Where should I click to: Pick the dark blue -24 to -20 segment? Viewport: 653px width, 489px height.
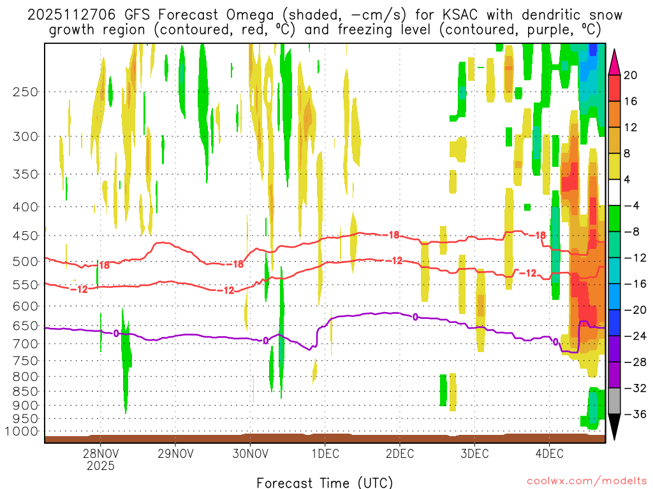click(614, 323)
